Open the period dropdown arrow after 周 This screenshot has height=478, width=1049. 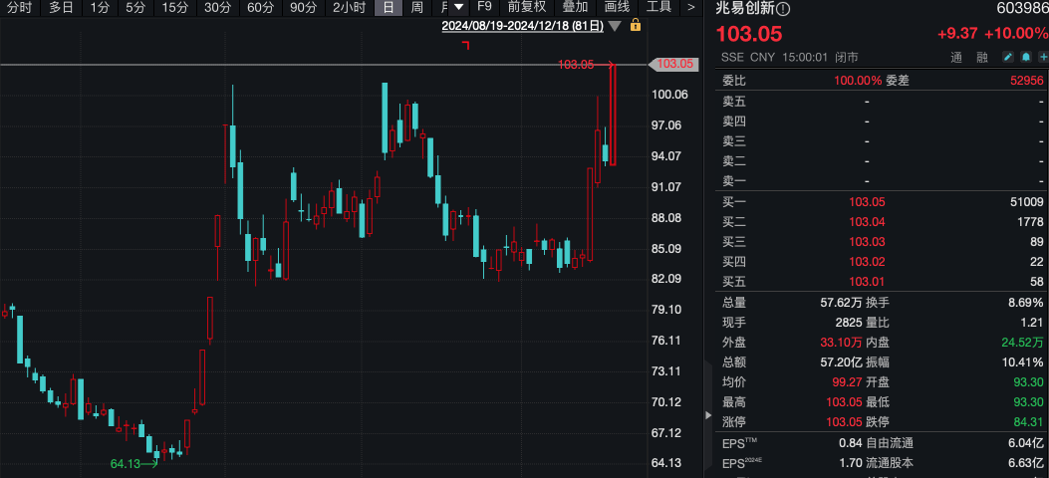458,8
